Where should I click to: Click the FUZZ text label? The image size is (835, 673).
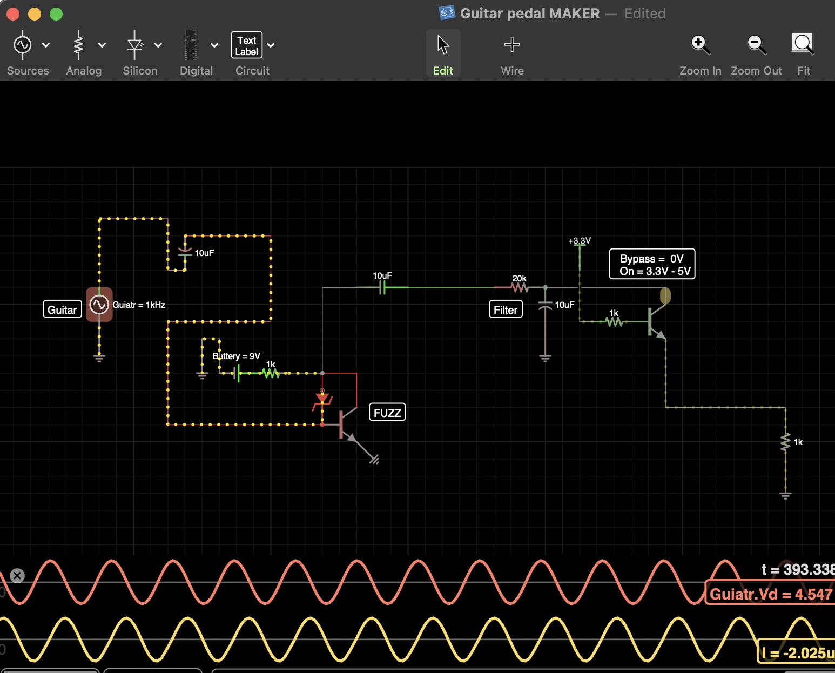pyautogui.click(x=387, y=413)
